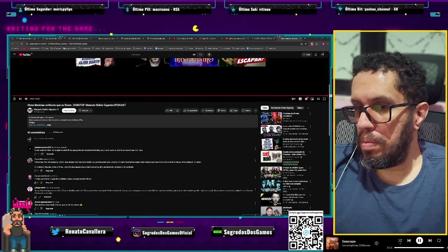Open the Ordenar por comments sort dropdown
This screenshot has width=448, height=252.
pos(56,132)
